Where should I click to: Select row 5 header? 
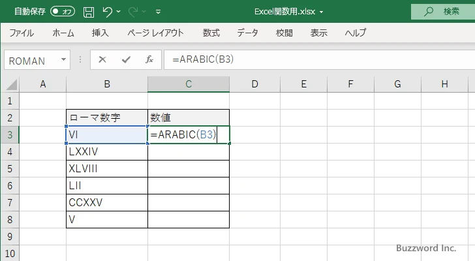pos(10,168)
